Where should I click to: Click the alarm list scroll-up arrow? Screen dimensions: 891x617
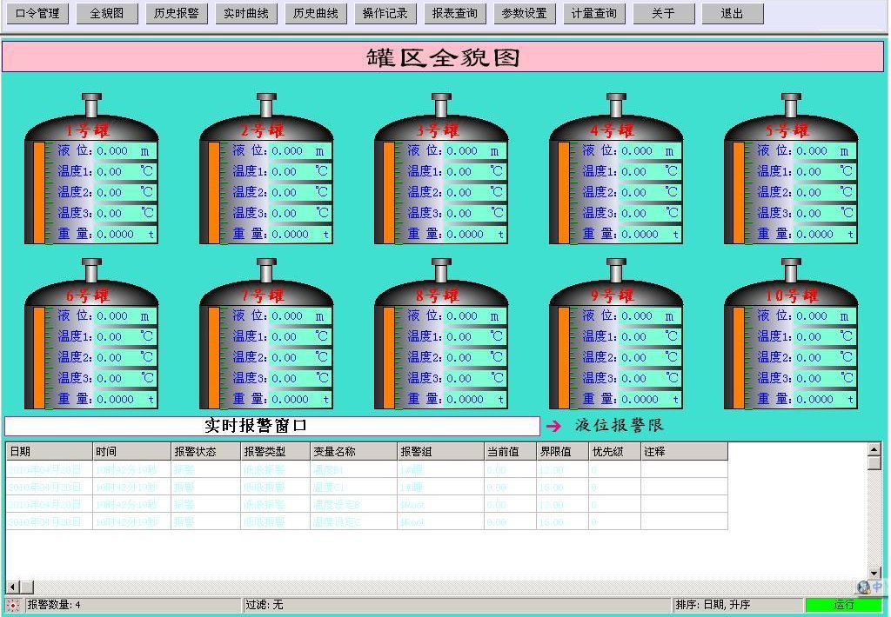point(874,449)
